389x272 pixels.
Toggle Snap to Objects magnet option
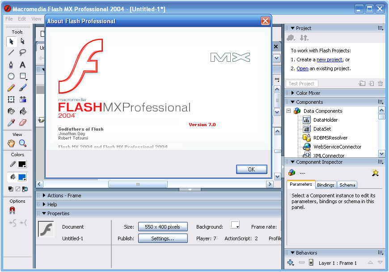(12, 211)
